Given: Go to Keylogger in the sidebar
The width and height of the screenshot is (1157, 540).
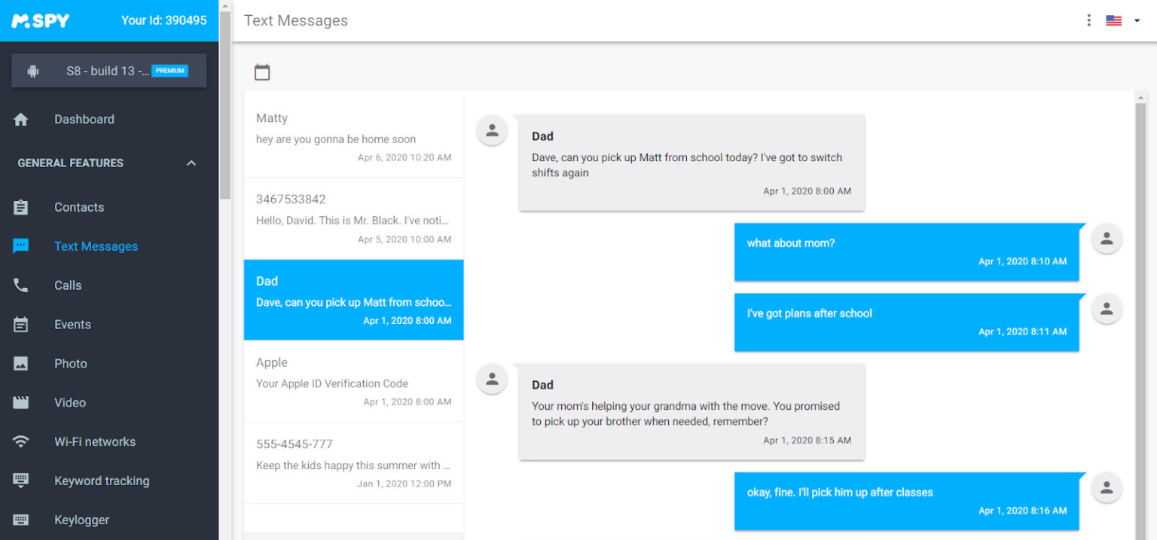Looking at the screenshot, I should tap(81, 520).
